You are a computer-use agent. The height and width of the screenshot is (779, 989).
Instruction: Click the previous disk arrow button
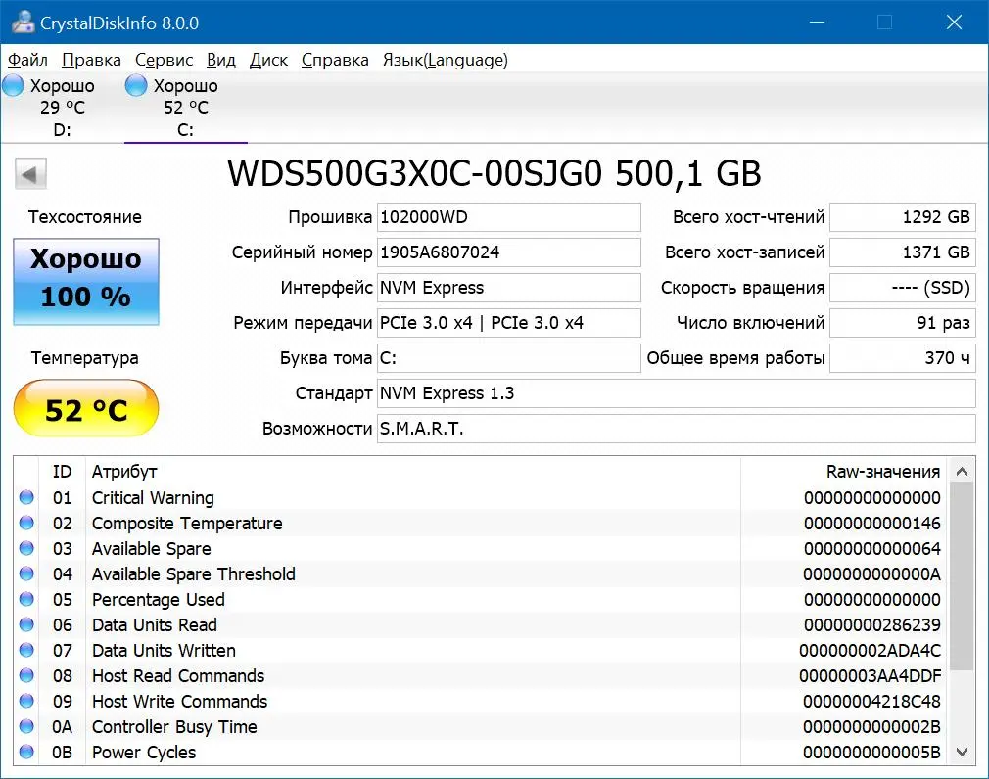(x=30, y=174)
